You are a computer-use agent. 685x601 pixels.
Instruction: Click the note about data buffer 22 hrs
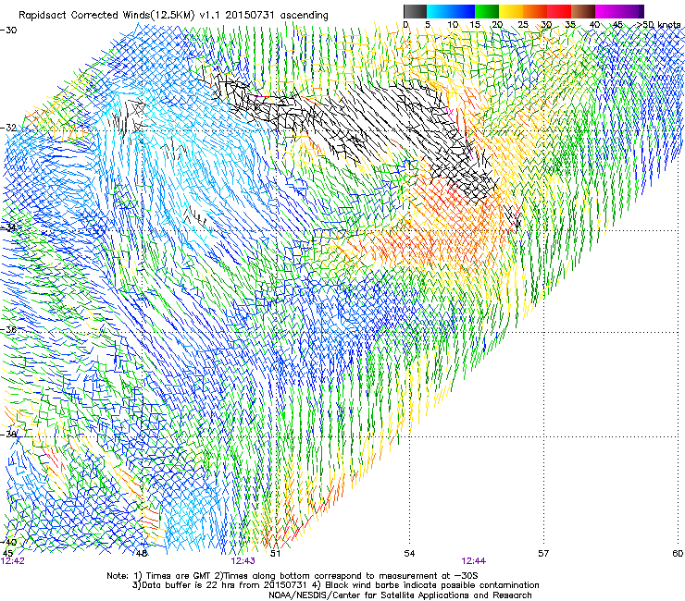pos(219,585)
